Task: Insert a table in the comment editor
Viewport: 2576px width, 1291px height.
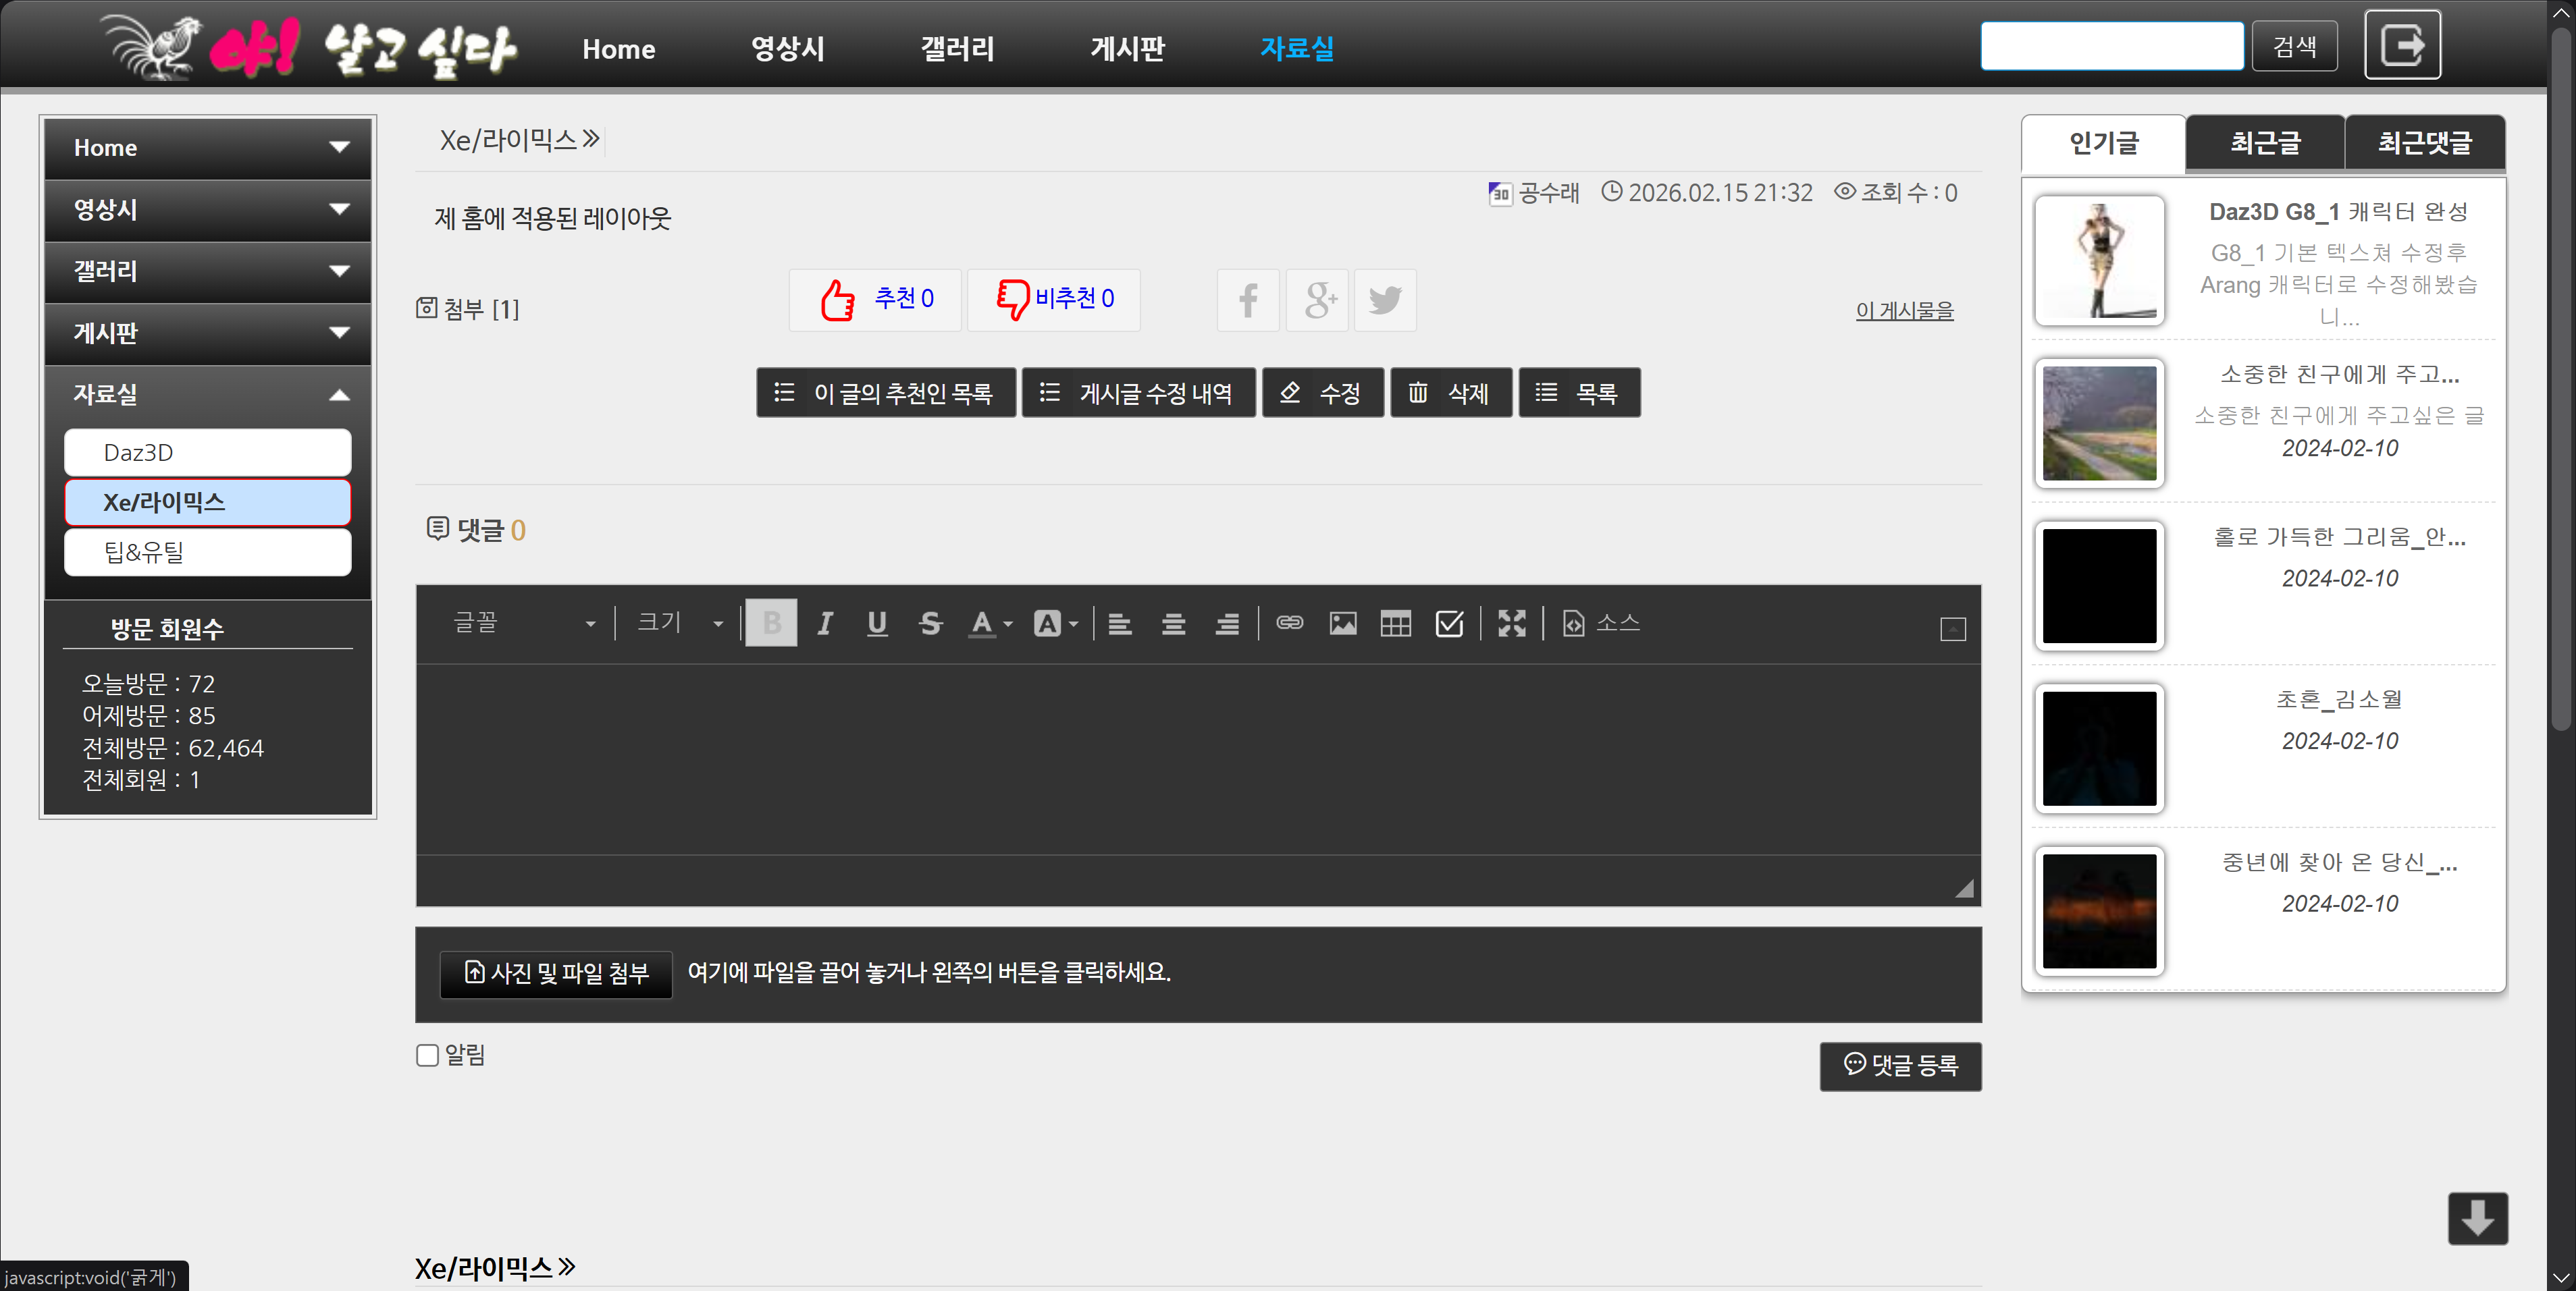Action: pyautogui.click(x=1396, y=622)
